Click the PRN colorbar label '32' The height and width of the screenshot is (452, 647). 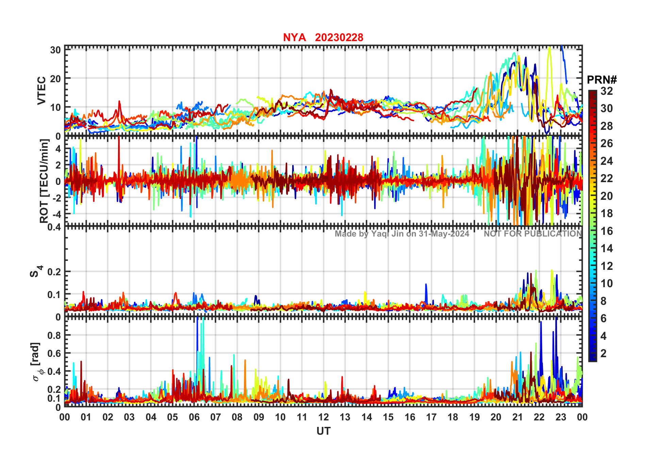(x=607, y=91)
